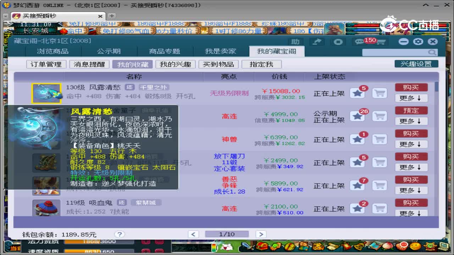
Task: Click the game's treasure chest icon in the bottom bar
Action: [x=262, y=245]
